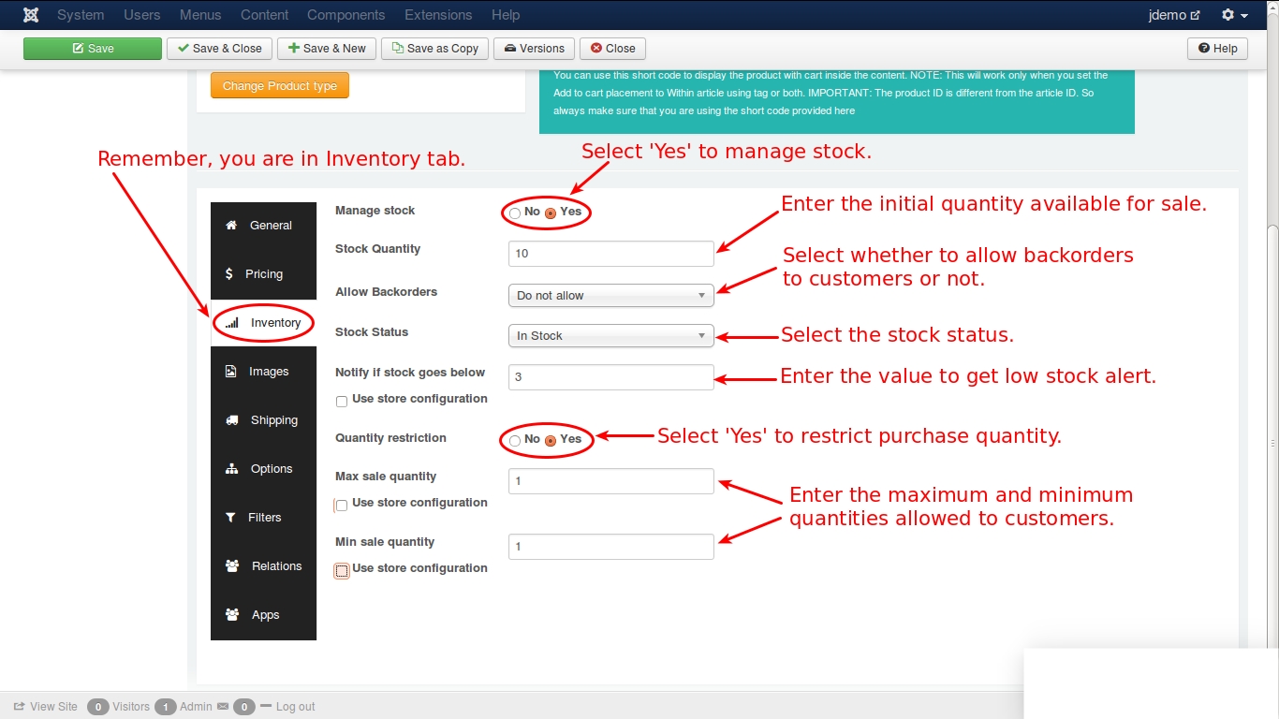1279x719 pixels.
Task: Select 'No' for Manage stock
Action: point(515,213)
